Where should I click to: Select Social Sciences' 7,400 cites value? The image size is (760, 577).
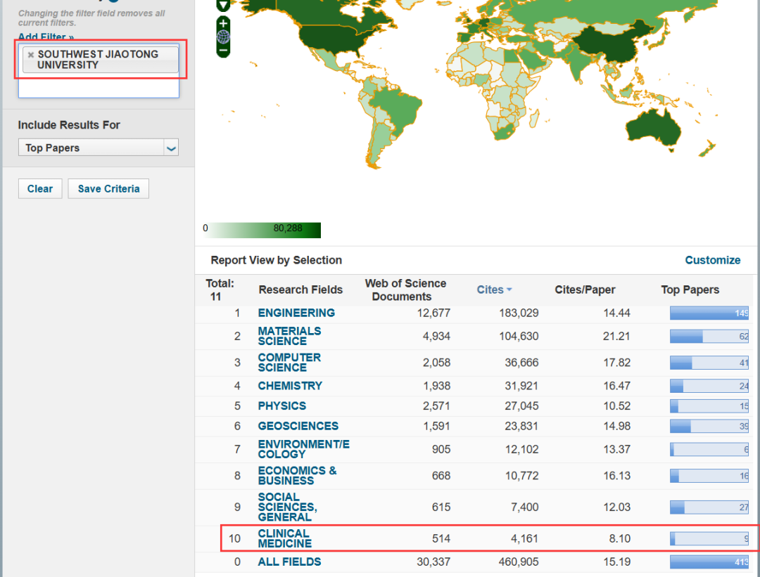coord(524,507)
